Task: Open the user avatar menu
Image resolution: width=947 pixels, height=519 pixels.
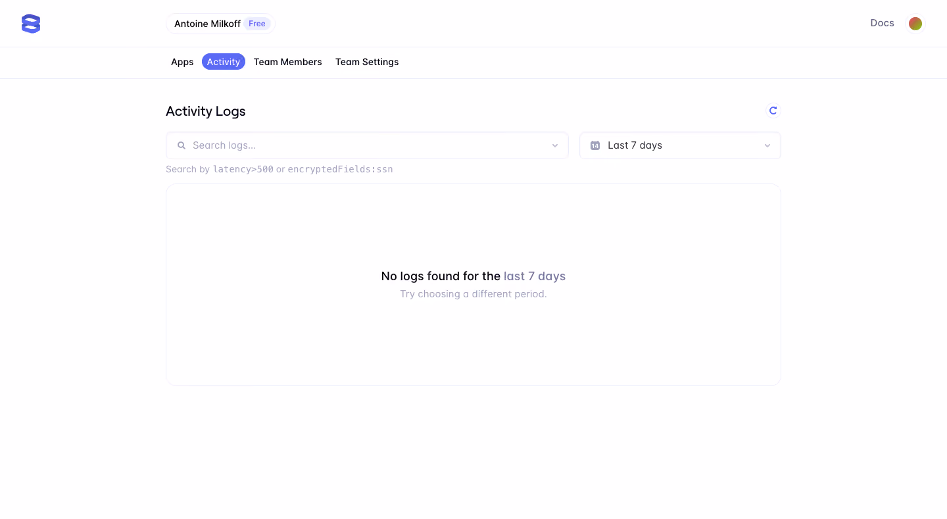Action: pyautogui.click(x=915, y=24)
